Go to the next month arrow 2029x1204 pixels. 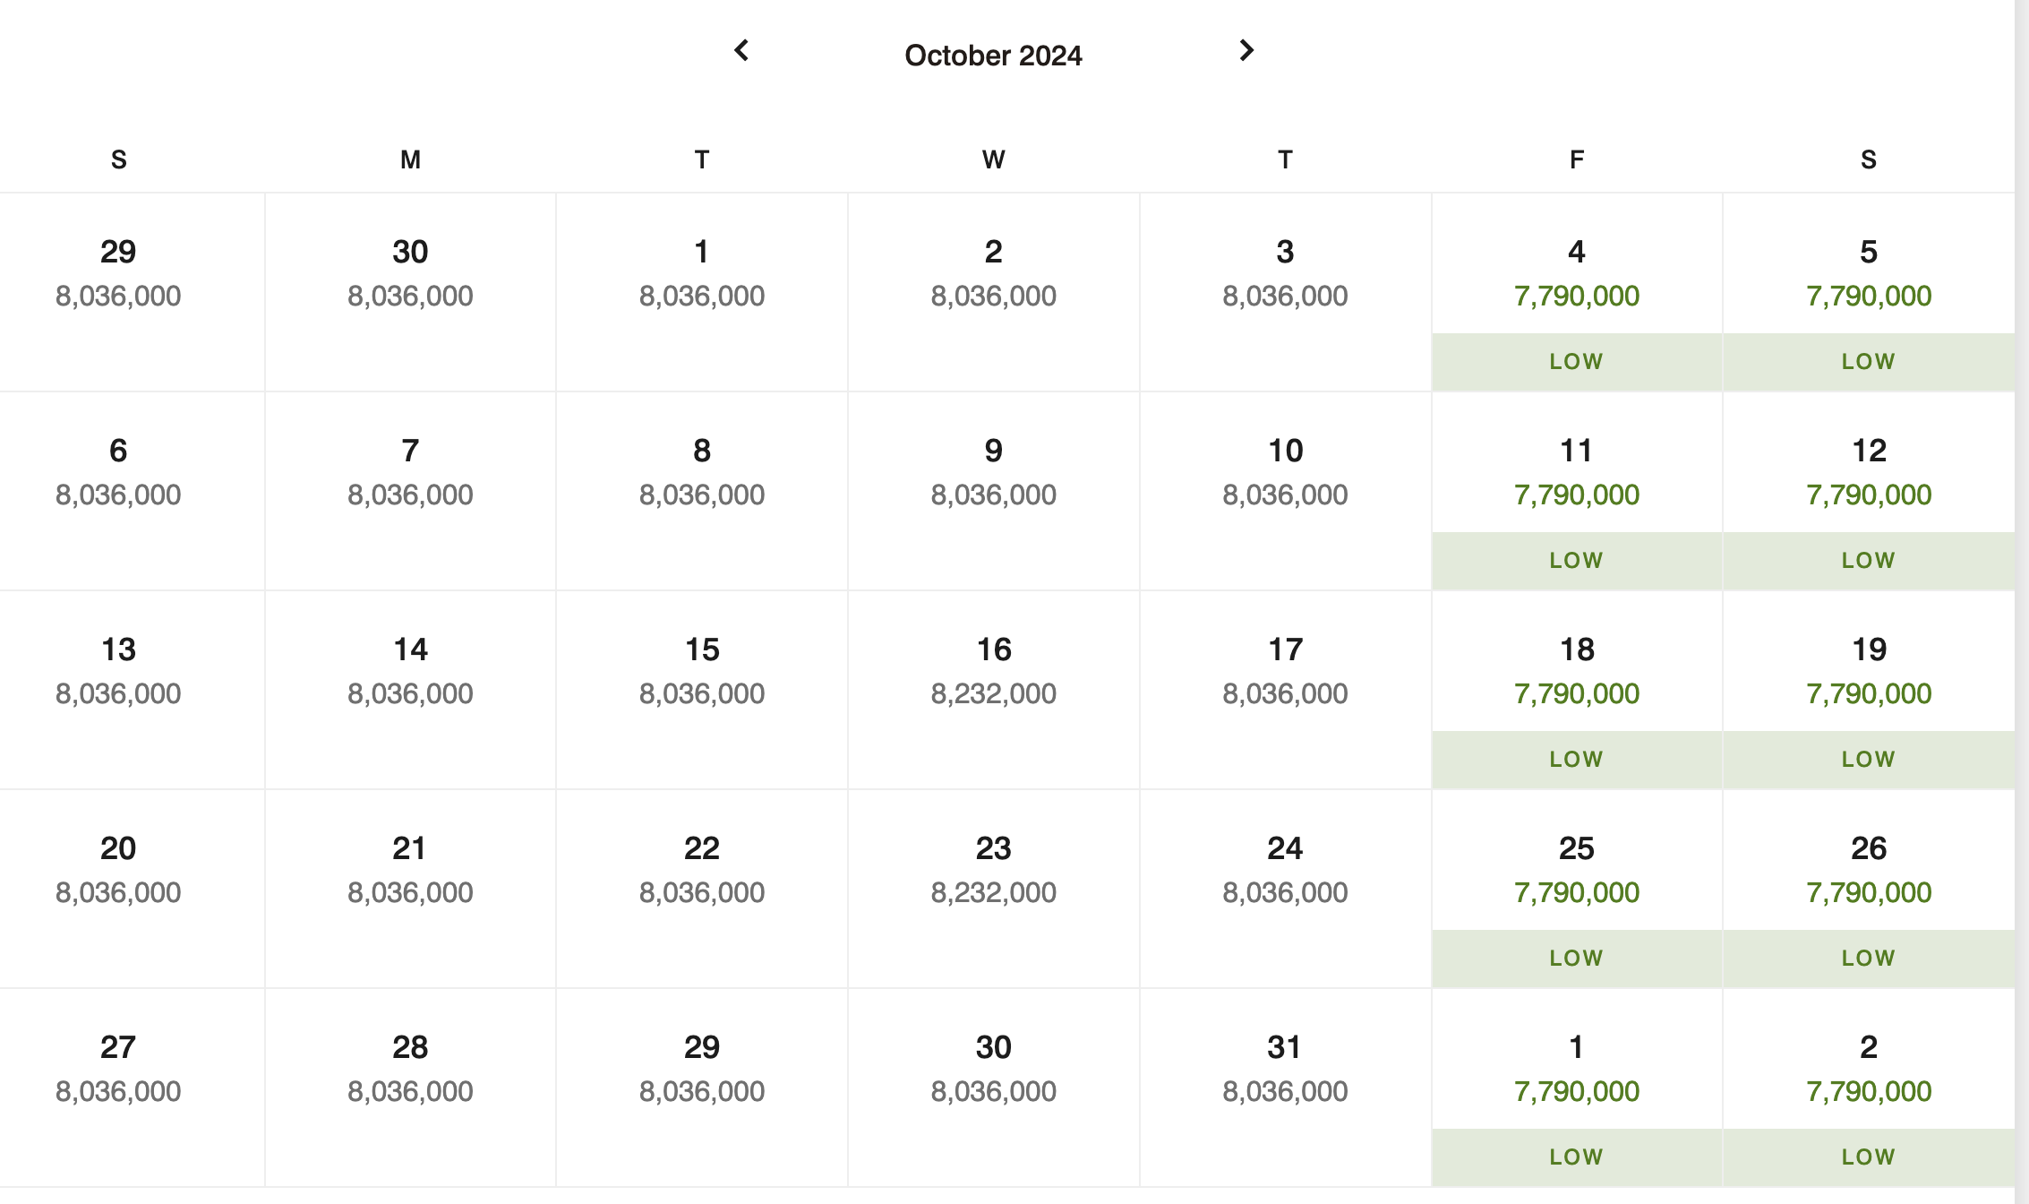(1246, 50)
